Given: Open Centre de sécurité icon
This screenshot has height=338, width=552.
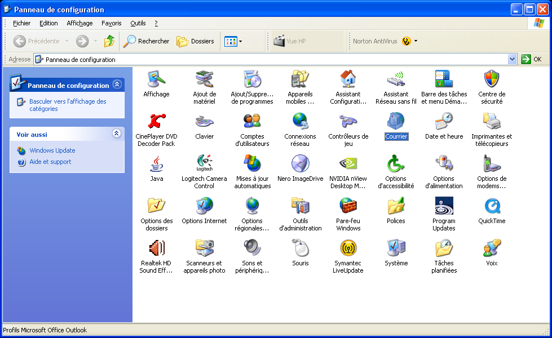Looking at the screenshot, I should (492, 79).
